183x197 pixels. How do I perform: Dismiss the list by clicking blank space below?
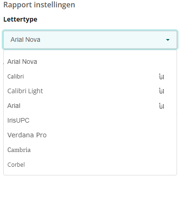coord(91,186)
